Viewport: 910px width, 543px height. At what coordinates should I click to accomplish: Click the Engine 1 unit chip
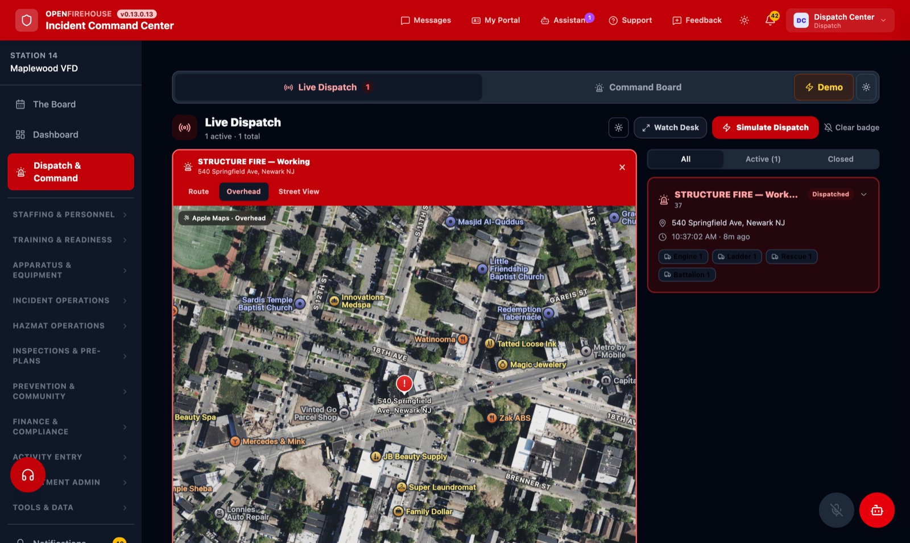click(x=683, y=257)
